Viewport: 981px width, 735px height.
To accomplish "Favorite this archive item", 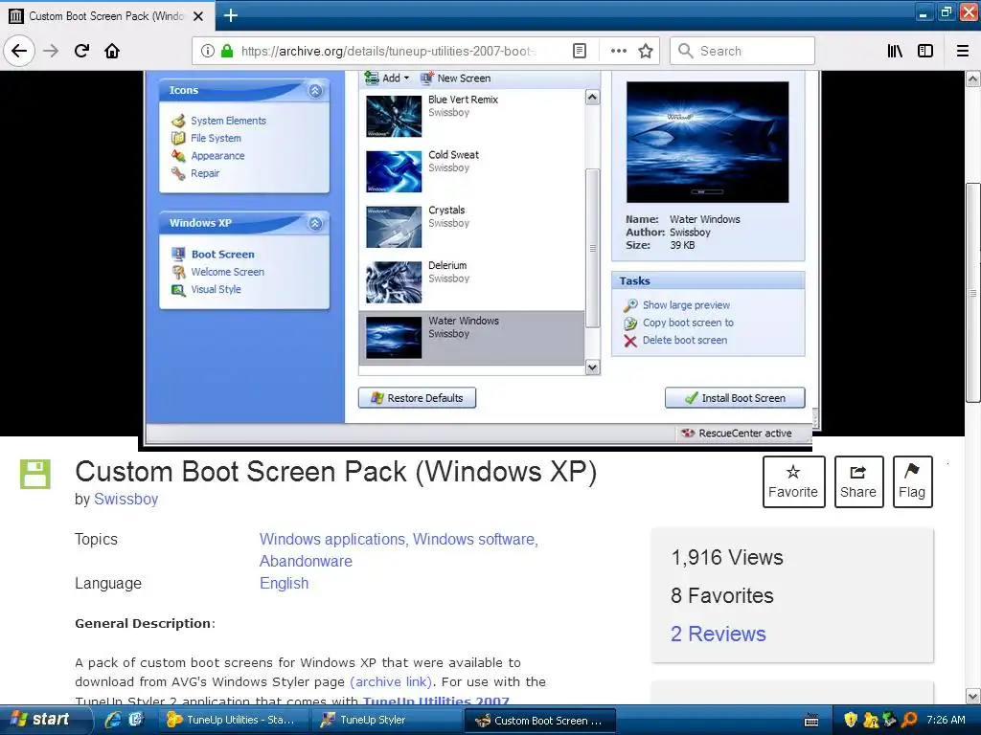I will coord(793,481).
